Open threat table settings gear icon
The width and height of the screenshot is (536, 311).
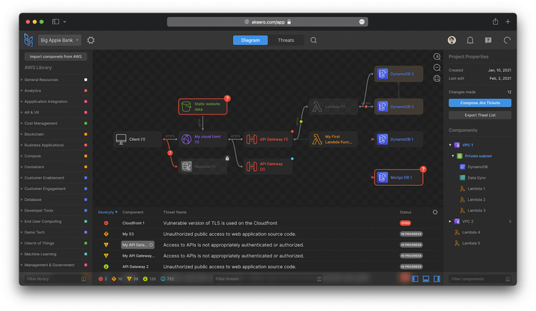point(435,212)
